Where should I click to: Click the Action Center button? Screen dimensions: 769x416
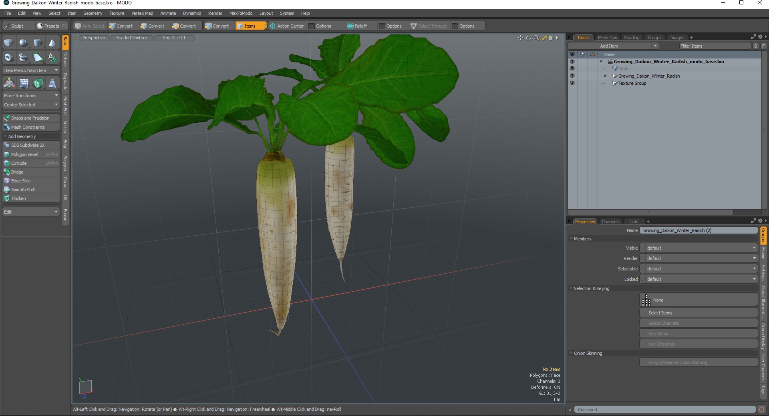(x=287, y=26)
